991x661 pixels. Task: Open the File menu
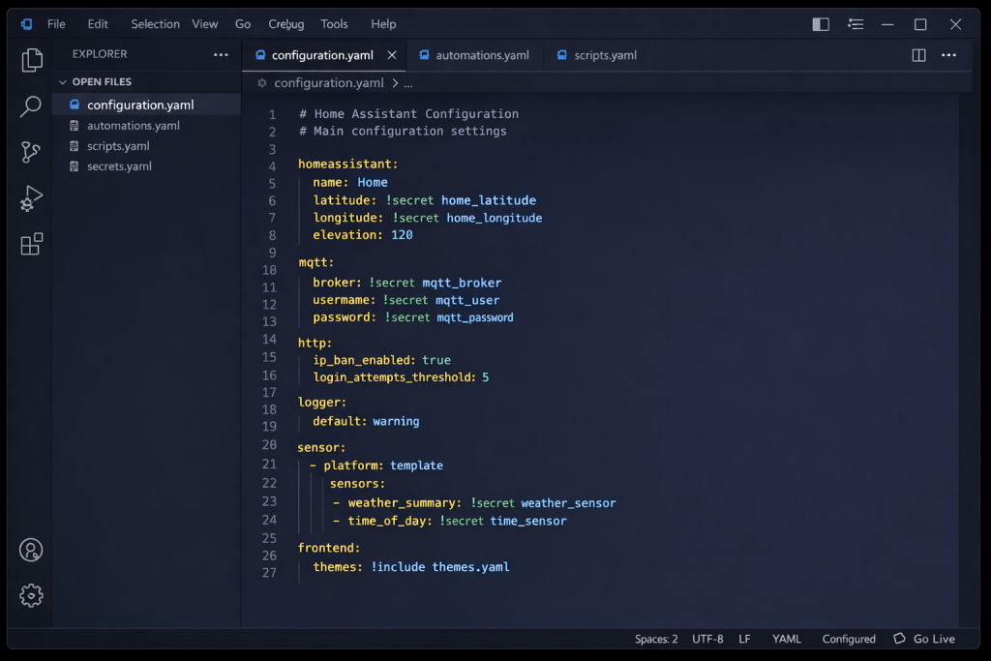[56, 24]
